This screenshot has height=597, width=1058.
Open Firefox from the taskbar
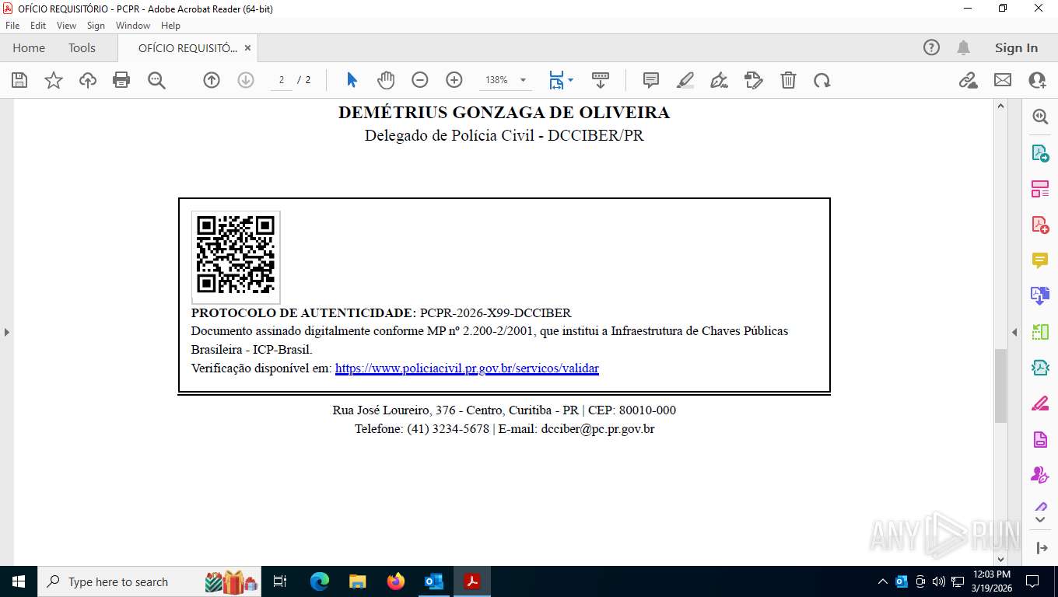pyautogui.click(x=396, y=581)
